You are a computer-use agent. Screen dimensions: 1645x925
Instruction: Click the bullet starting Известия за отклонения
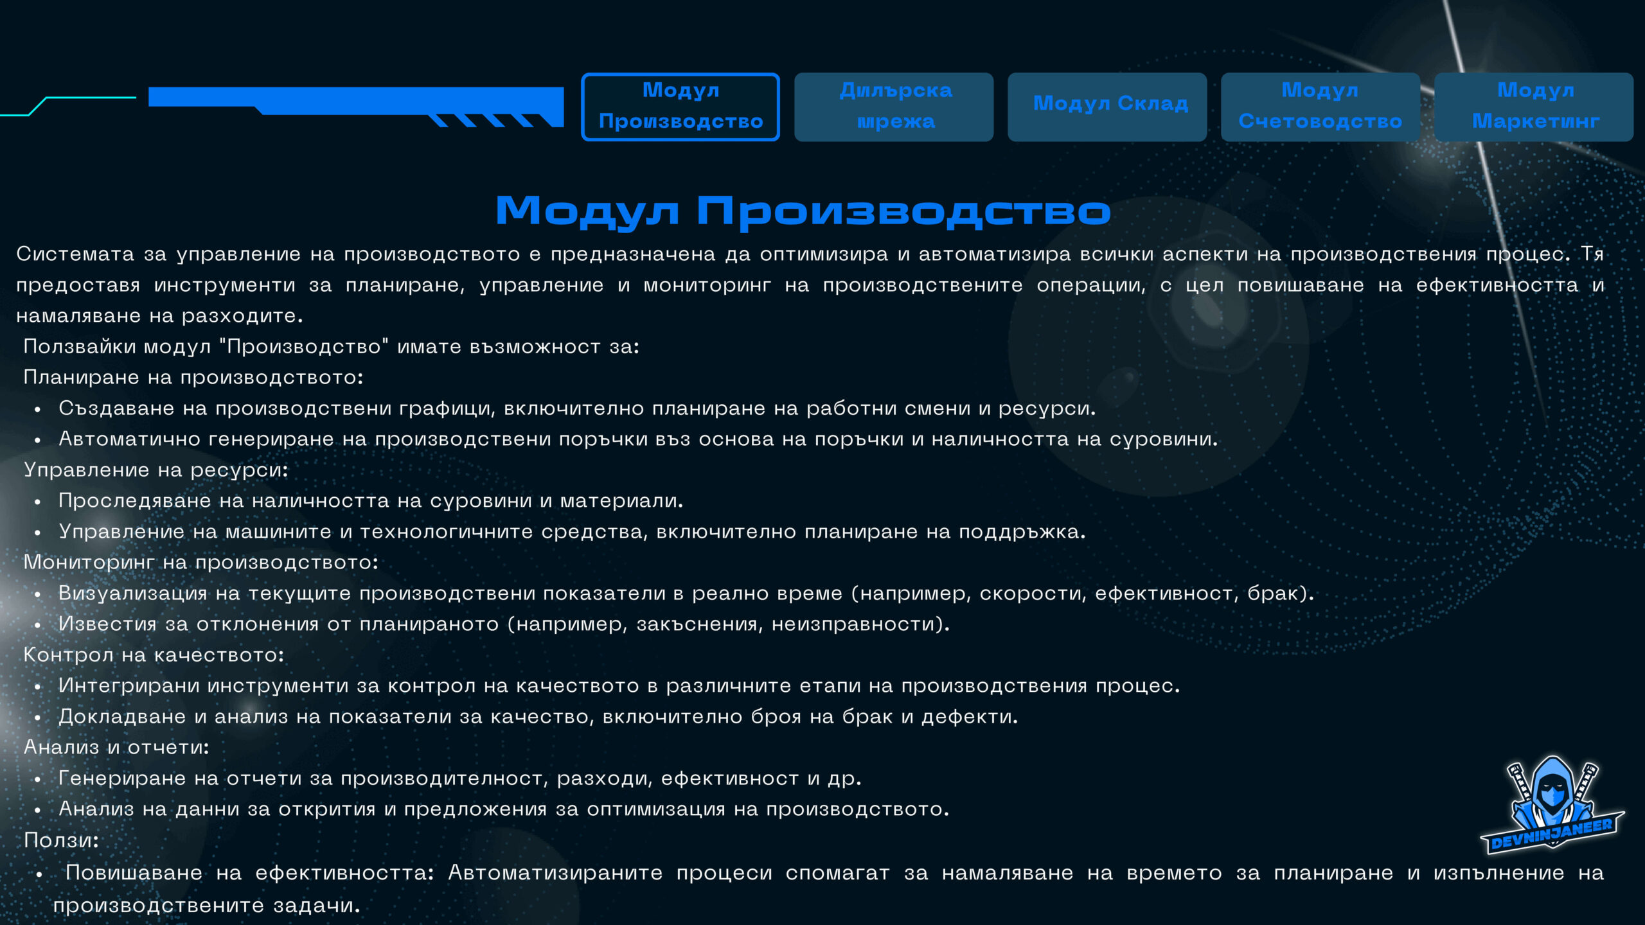pyautogui.click(x=504, y=624)
